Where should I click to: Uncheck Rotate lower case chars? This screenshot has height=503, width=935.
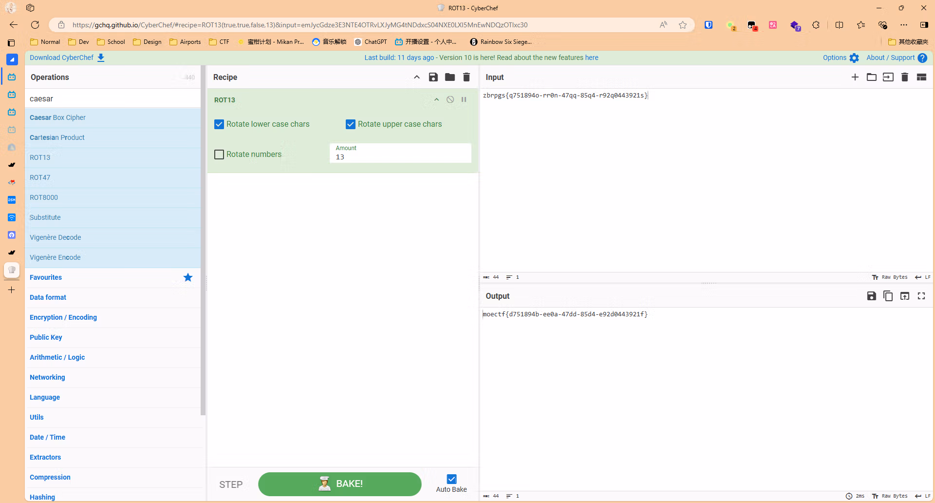pos(219,124)
